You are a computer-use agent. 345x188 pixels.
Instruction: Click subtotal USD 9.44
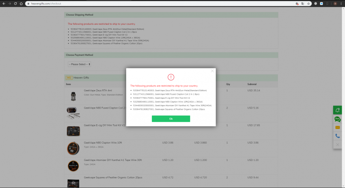pos(253,177)
